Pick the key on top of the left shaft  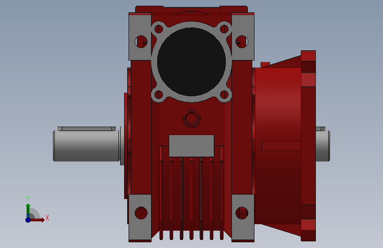pos(87,129)
